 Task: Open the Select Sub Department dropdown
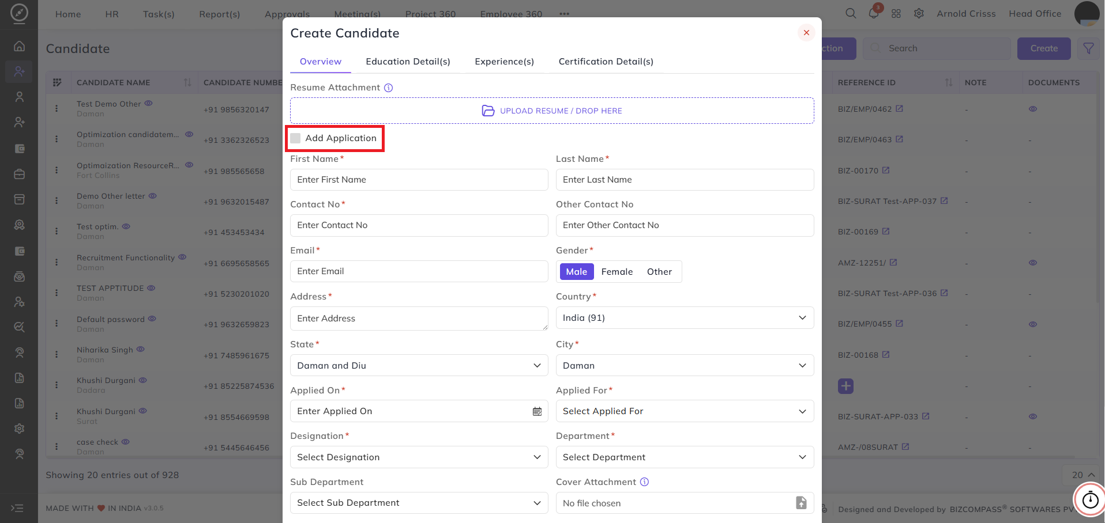tap(419, 503)
